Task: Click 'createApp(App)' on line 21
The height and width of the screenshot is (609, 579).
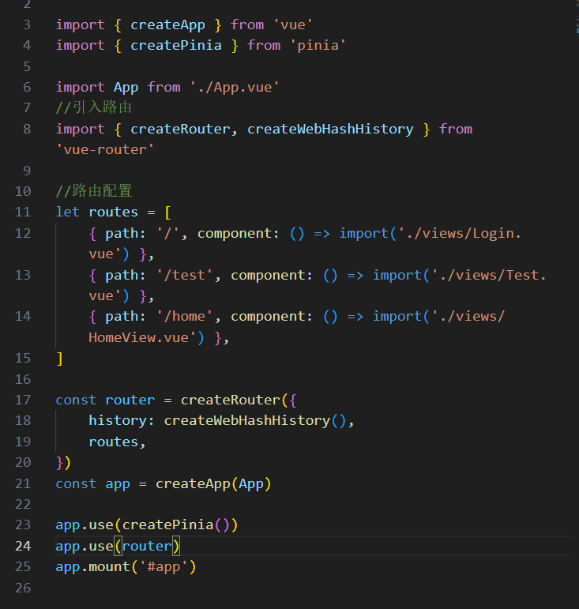Action: pyautogui.click(x=213, y=484)
